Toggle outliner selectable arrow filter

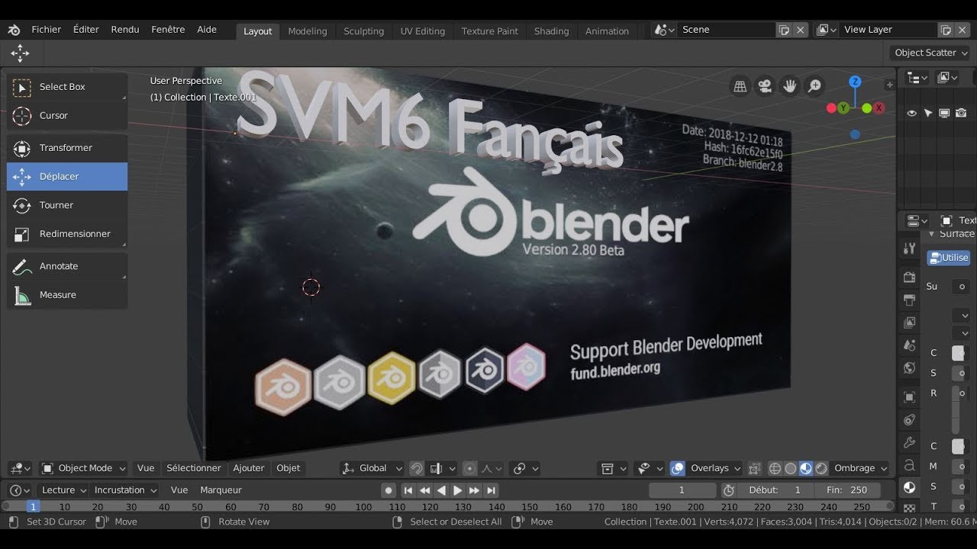(x=928, y=114)
